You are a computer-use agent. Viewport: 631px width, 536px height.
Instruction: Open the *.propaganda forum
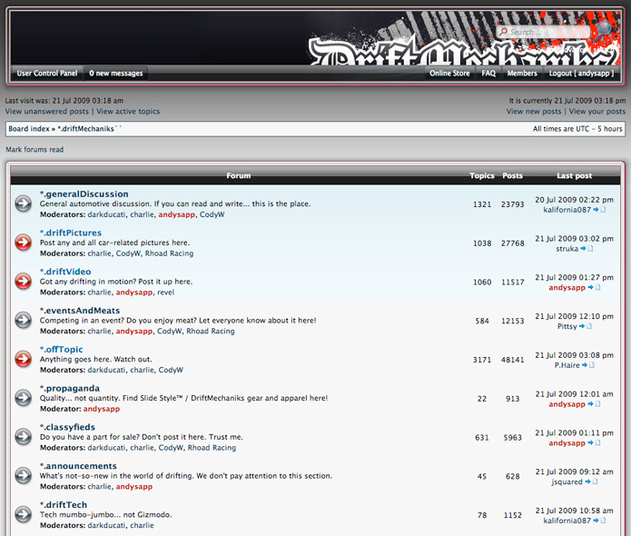point(70,388)
